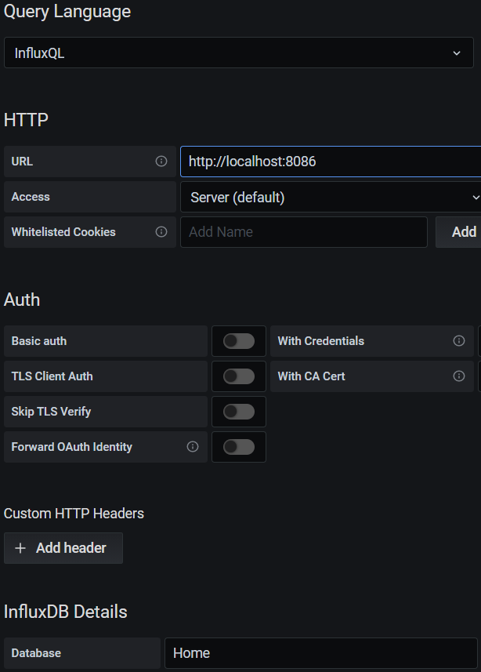Click the Forward OAuth Identity info icon

(193, 447)
